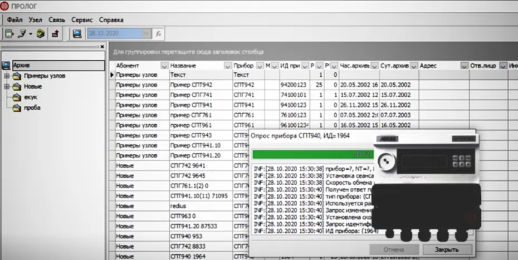Click the read-device toolbar icon
Viewport: 518px width, 260px height.
click(9, 33)
